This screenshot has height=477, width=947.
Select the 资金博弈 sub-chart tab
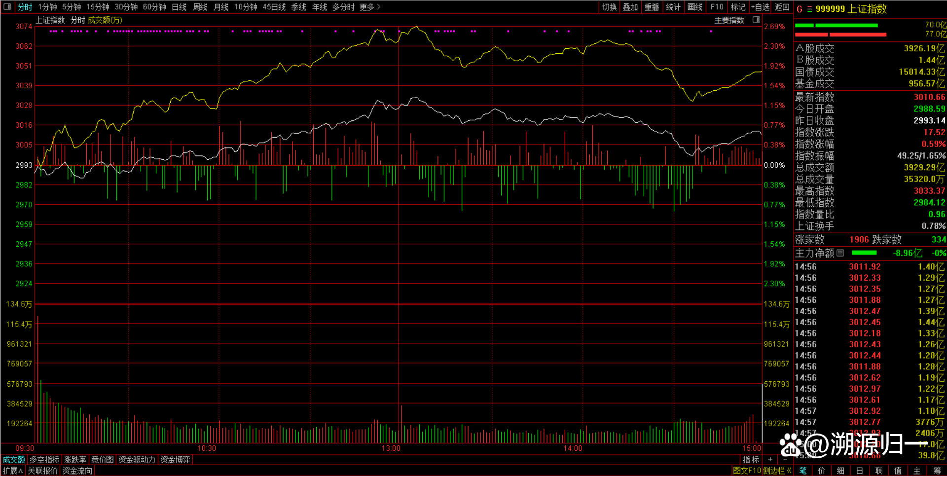click(175, 459)
